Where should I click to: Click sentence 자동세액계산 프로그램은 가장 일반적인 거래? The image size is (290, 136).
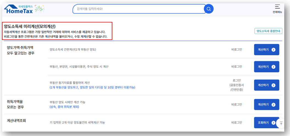point(55,32)
